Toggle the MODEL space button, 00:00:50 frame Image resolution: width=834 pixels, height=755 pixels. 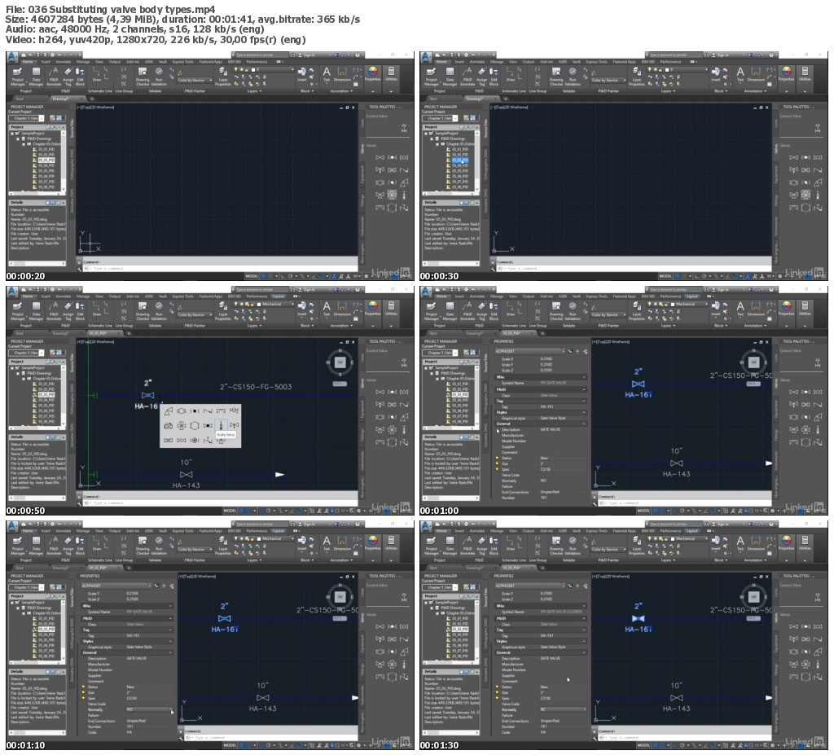point(229,511)
